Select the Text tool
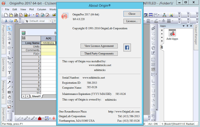This screenshot has height=127, width=200. 9,72
